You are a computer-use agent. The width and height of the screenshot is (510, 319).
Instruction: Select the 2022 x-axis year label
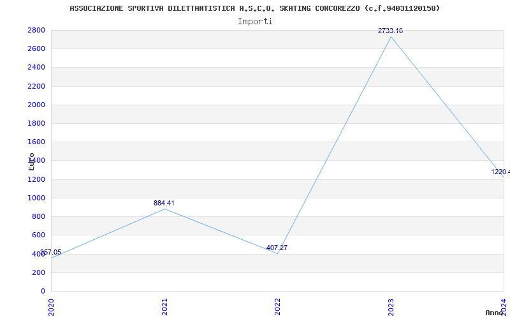[x=277, y=307]
